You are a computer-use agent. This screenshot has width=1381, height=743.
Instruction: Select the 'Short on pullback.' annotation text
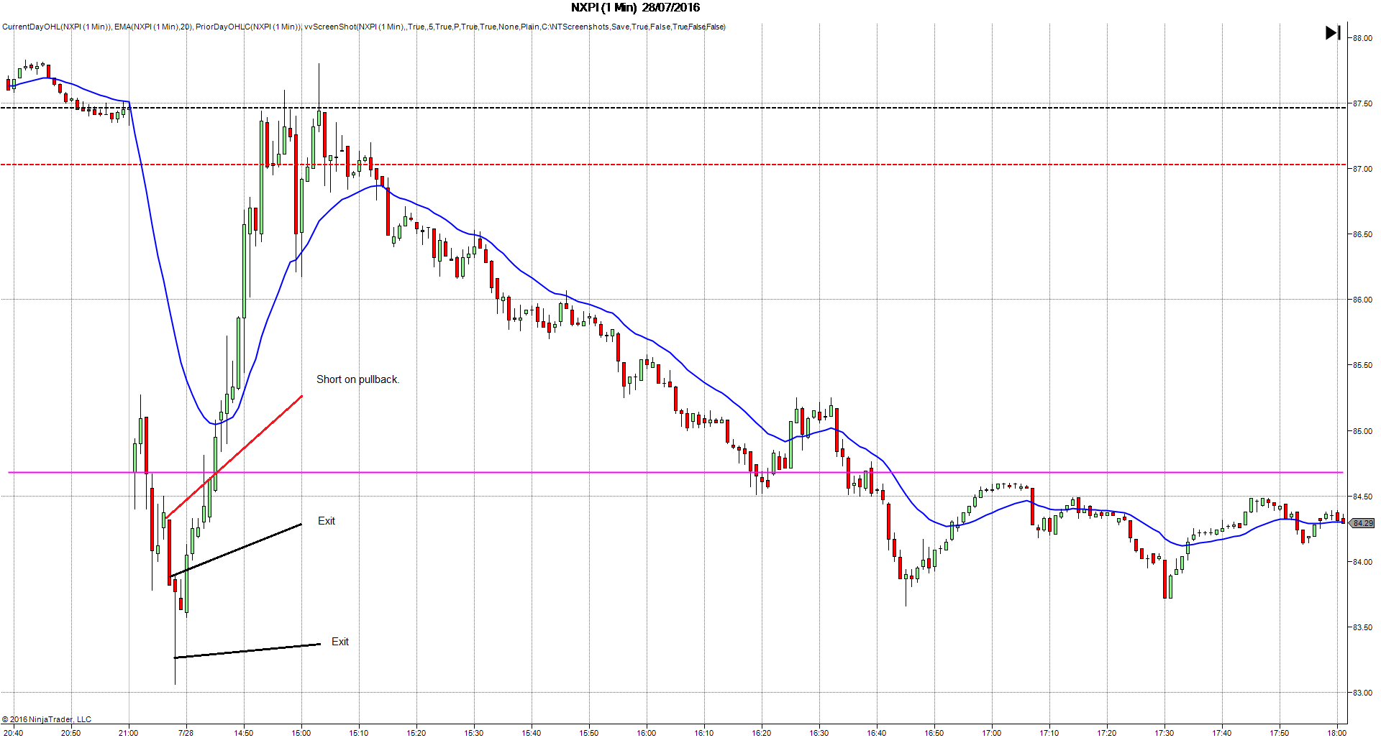point(357,379)
